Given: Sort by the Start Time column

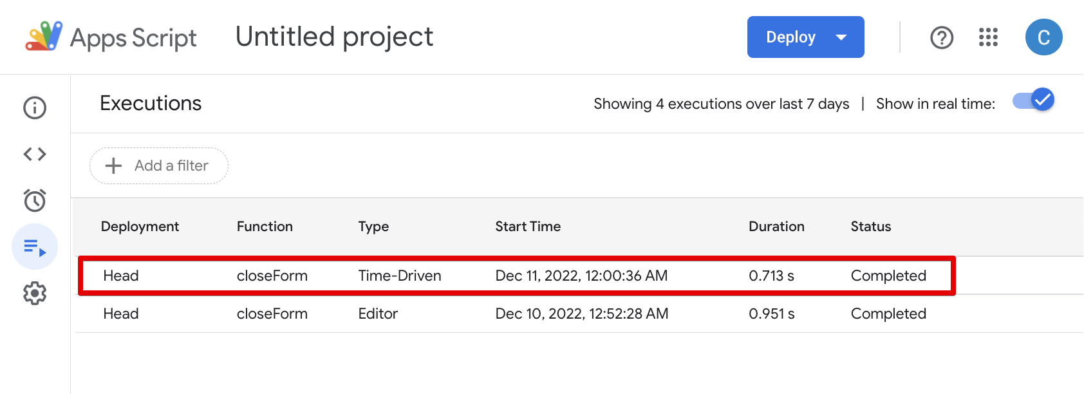Looking at the screenshot, I should click(x=528, y=227).
